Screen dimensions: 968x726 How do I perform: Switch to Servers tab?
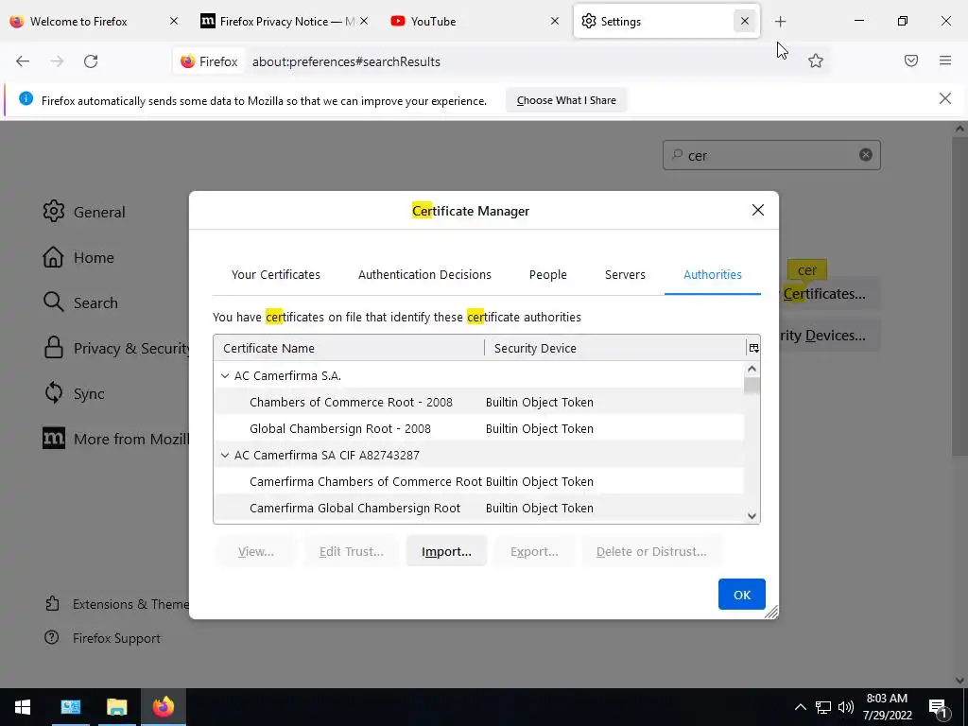[x=625, y=275]
